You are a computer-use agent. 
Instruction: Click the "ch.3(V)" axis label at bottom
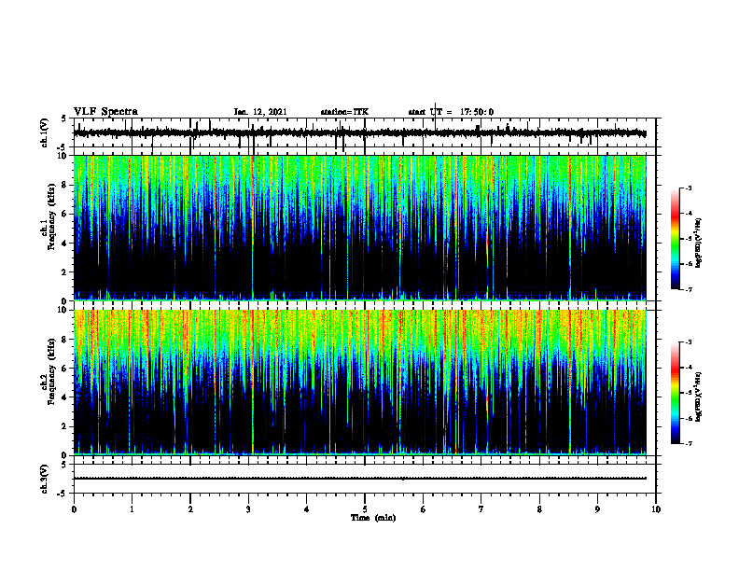click(45, 479)
